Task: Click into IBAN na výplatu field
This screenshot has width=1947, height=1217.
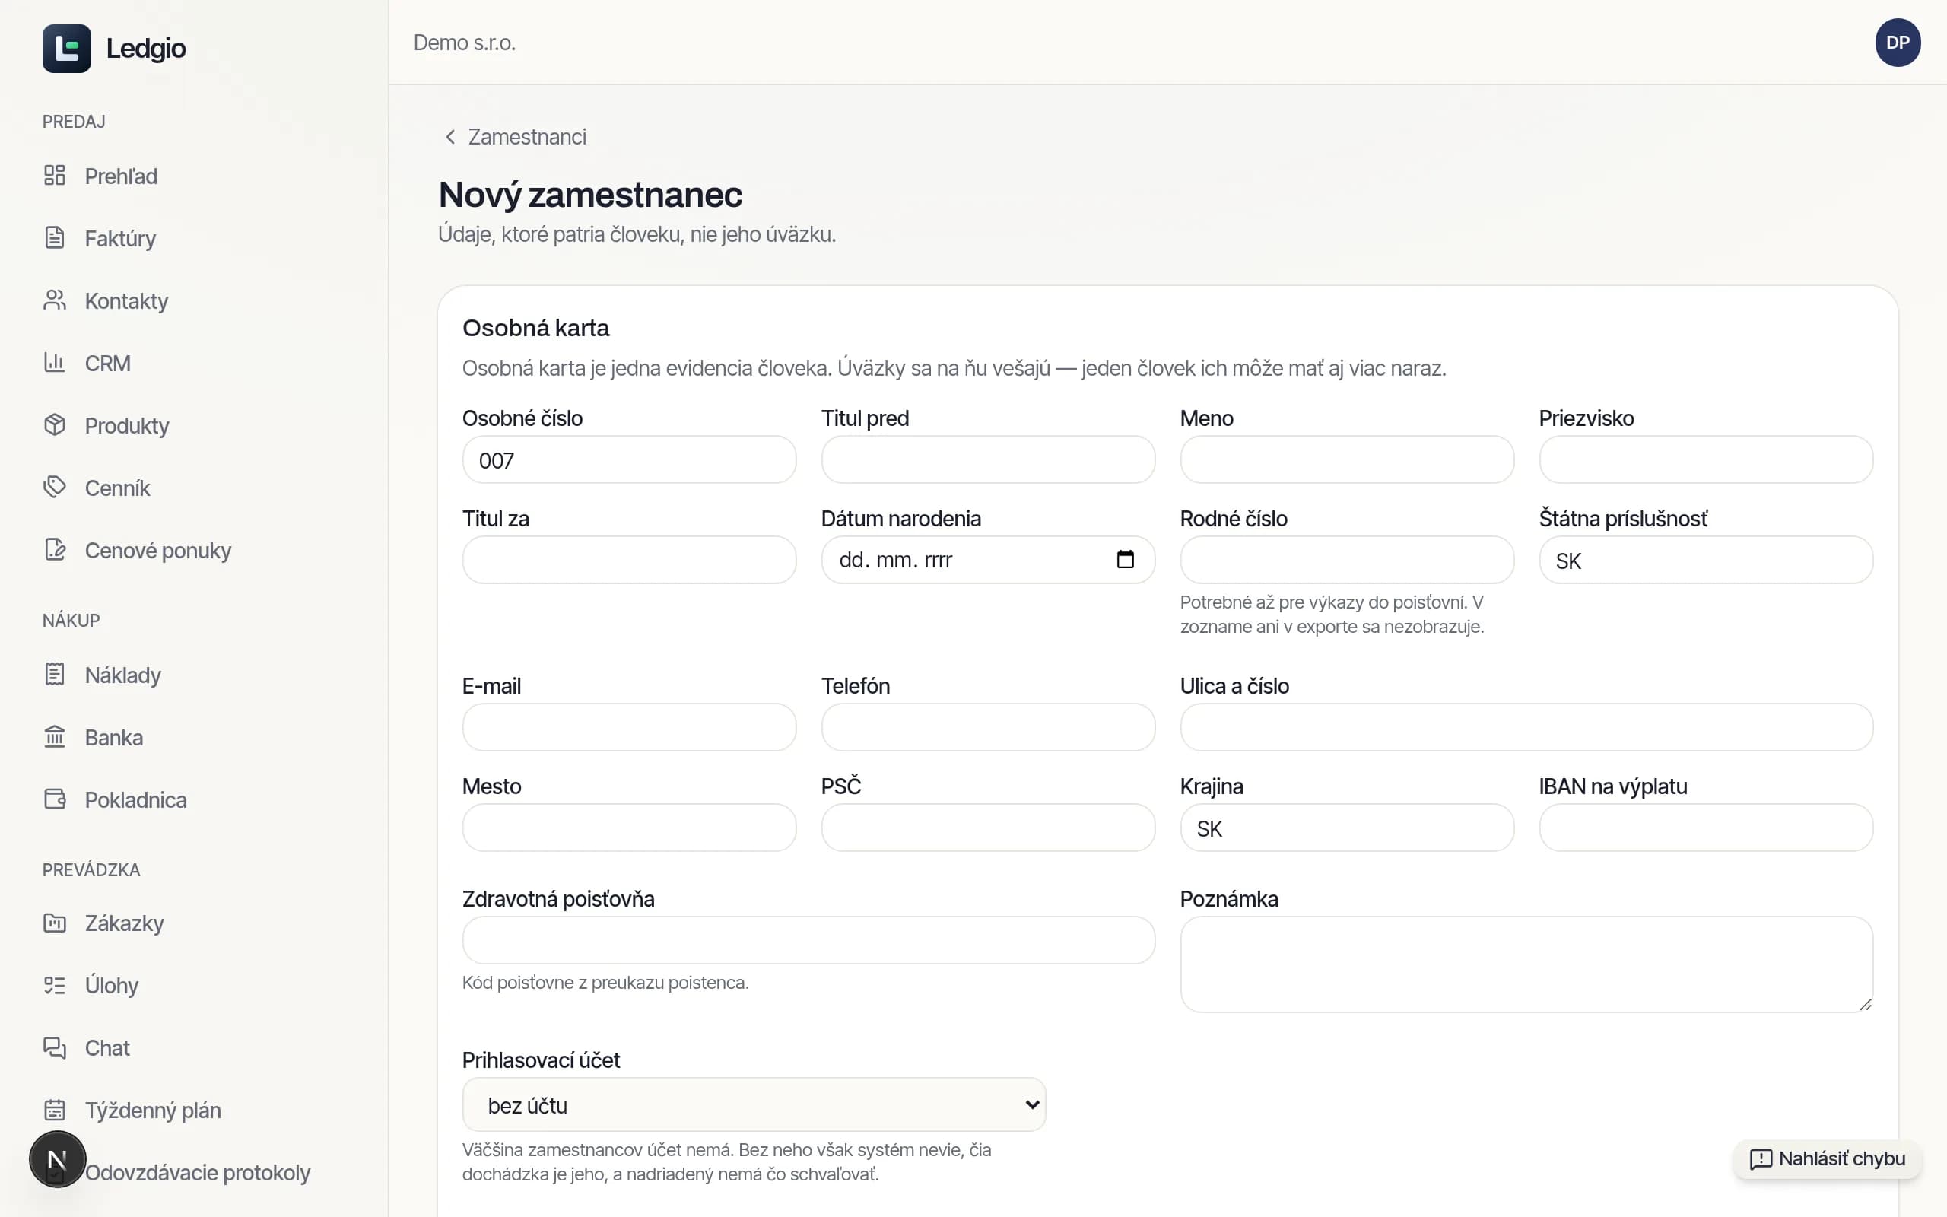Action: click(x=1706, y=828)
